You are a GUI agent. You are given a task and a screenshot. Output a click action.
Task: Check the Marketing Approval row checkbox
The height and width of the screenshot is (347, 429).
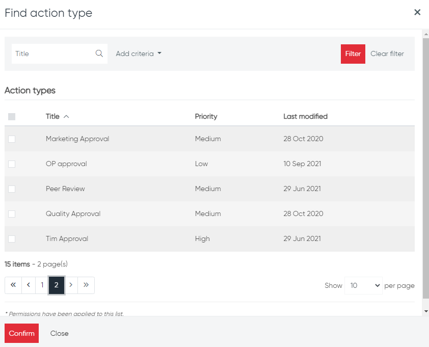point(12,139)
